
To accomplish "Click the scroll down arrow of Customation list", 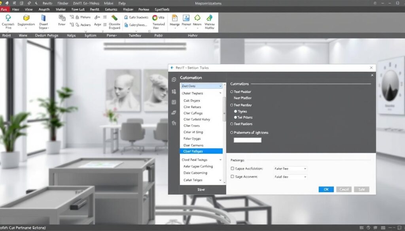I will [224, 182].
